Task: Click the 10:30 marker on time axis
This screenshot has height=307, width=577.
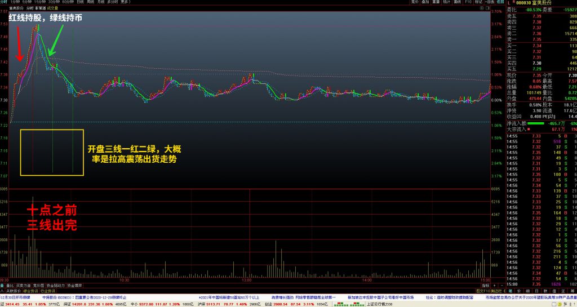Action: coord(124,280)
